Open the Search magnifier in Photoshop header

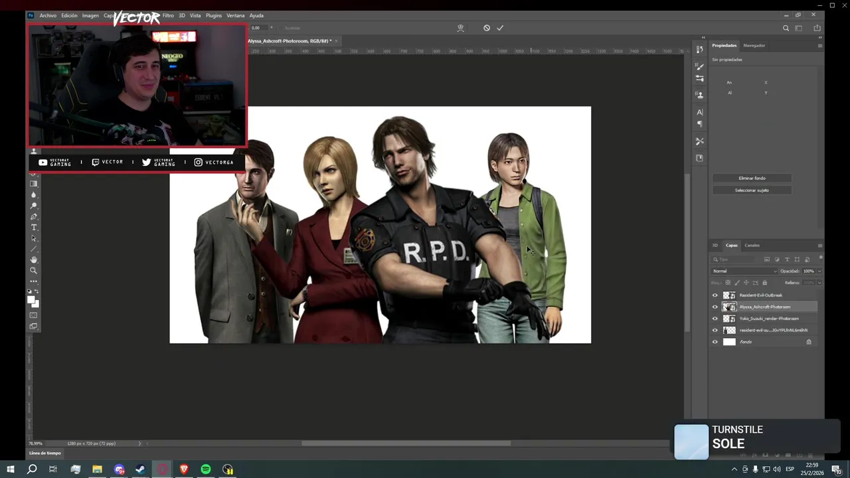coord(786,28)
